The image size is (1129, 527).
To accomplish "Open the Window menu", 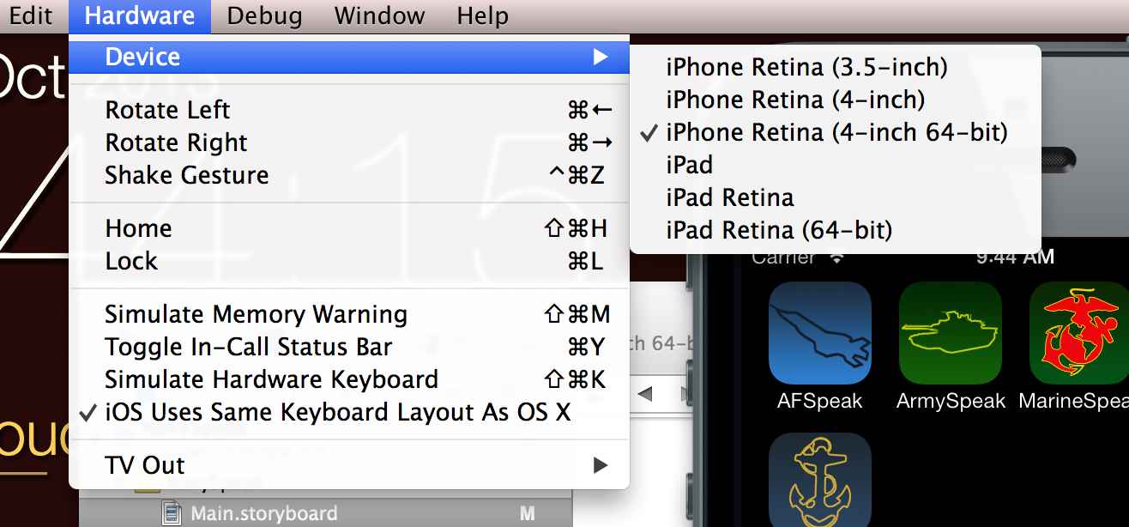I will [x=379, y=15].
